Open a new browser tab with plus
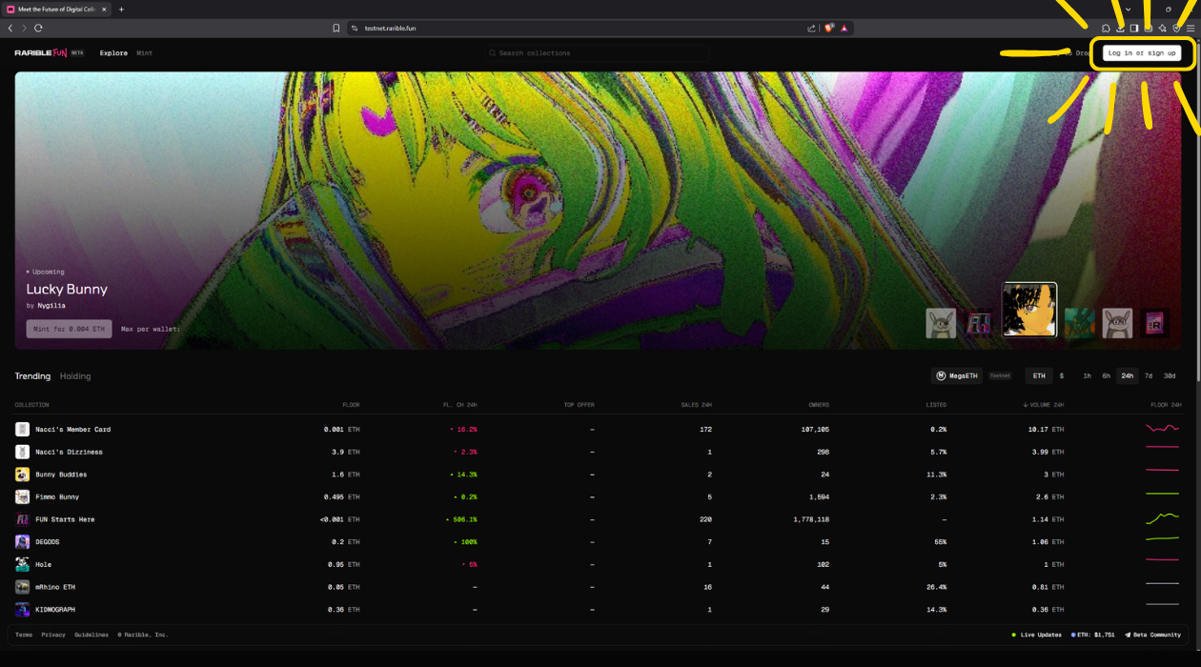Screen dimensions: 1201x667 (x=121, y=10)
